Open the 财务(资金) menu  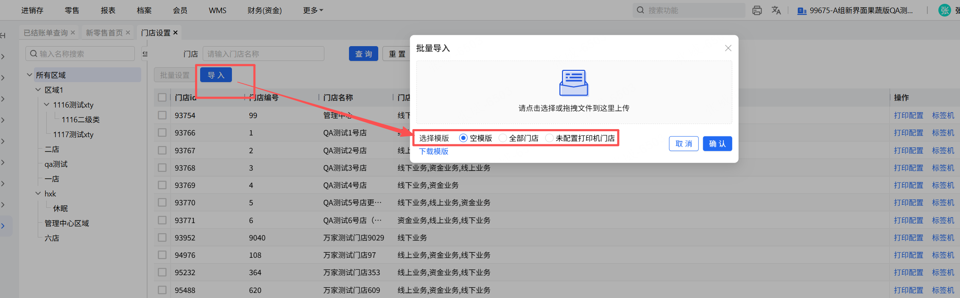pos(265,10)
